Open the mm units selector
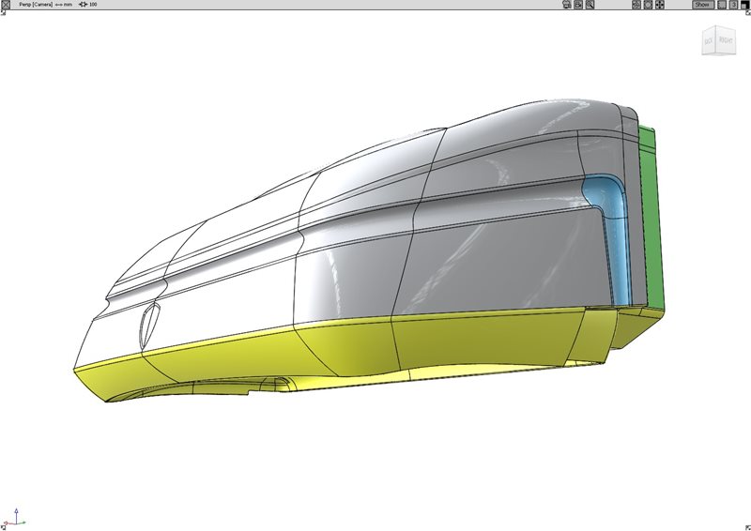 pos(68,5)
